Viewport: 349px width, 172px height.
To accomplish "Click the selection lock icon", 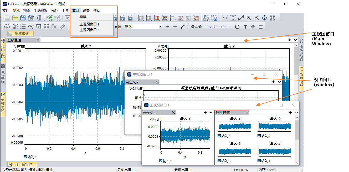I will click(x=214, y=18).
